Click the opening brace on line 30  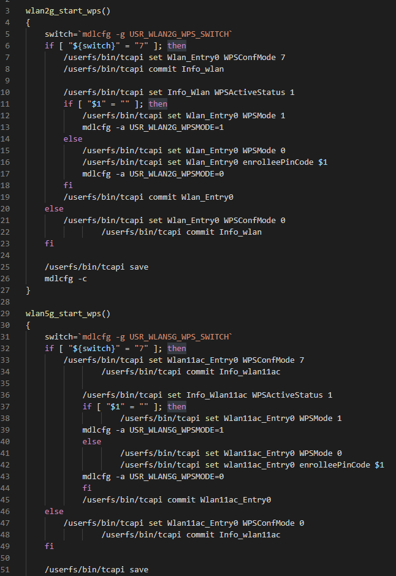coord(28,325)
